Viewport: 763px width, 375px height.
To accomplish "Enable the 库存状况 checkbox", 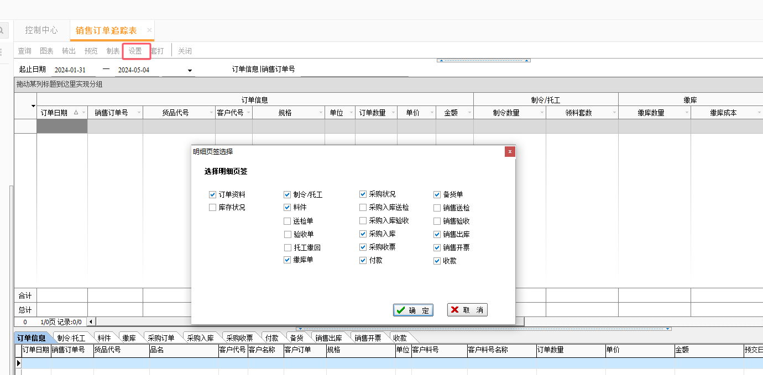I will click(x=213, y=208).
